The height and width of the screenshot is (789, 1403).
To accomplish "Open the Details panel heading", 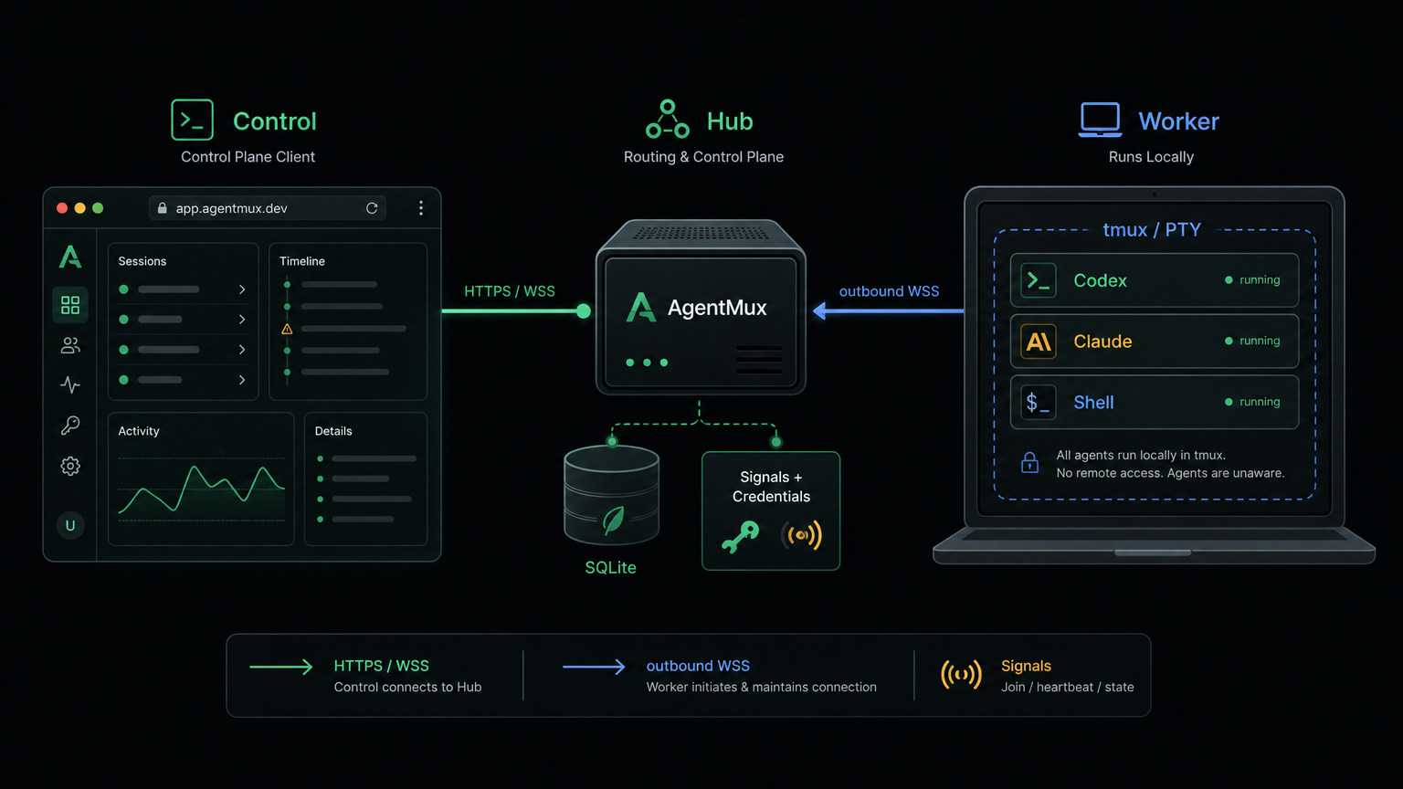I will (x=333, y=431).
